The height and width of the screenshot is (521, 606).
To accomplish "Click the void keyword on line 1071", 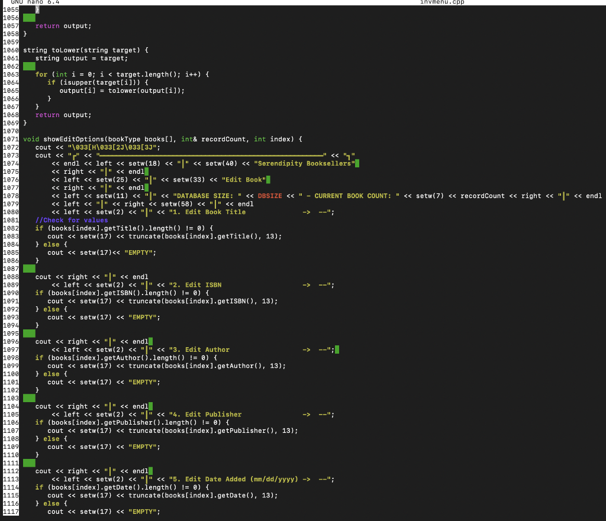I will click(x=30, y=139).
